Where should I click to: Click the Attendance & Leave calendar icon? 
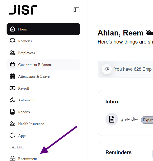pos(12,76)
